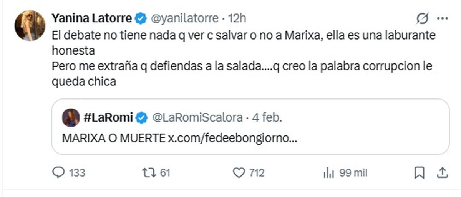Click the 12h timestamp
This screenshot has height=197, width=461.
coord(237,18)
